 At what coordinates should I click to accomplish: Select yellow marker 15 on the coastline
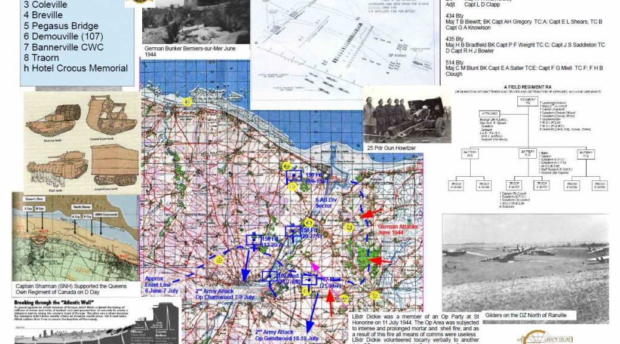coord(186,102)
